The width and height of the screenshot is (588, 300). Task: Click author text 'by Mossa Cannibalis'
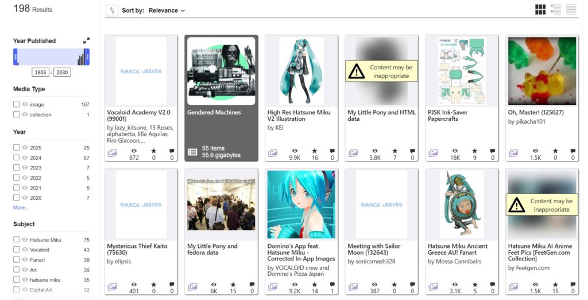pyautogui.click(x=454, y=262)
